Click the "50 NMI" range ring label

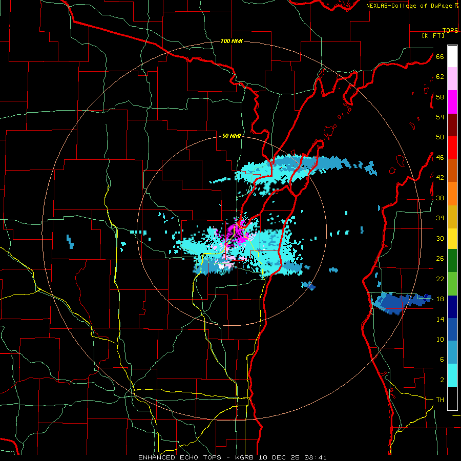tap(232, 136)
